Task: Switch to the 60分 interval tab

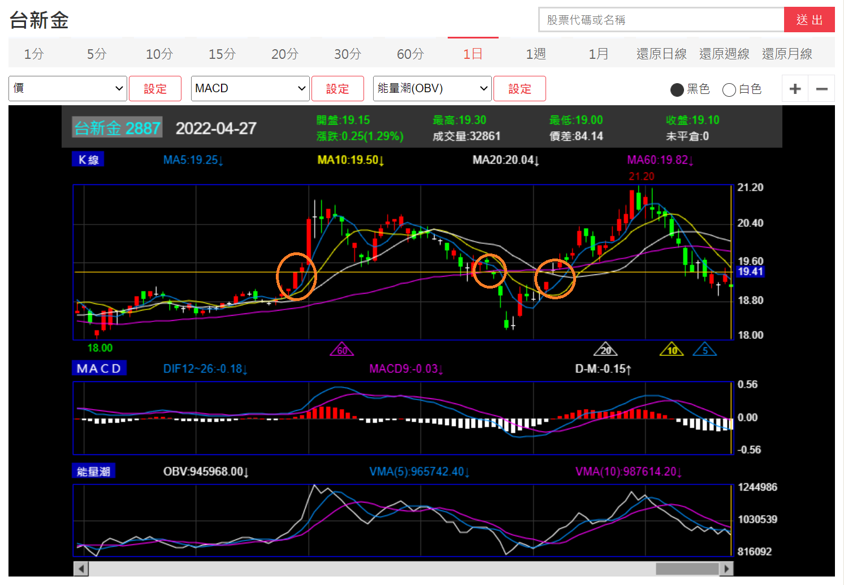Action: (410, 54)
